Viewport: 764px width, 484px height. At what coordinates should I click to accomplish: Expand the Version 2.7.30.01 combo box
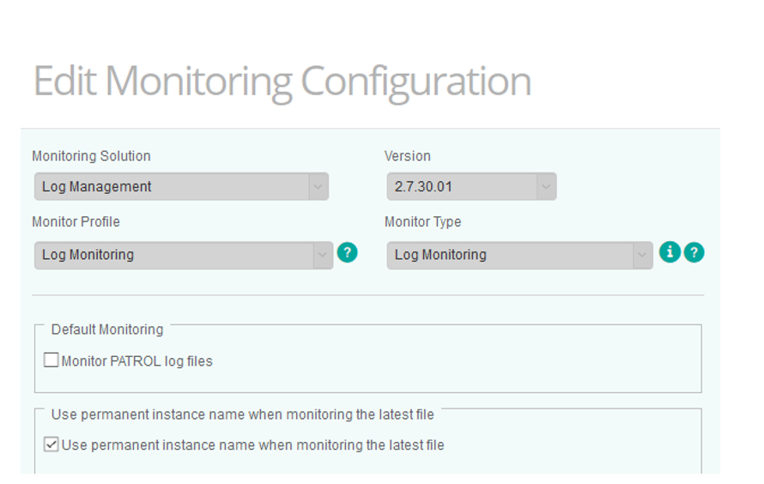point(471,186)
